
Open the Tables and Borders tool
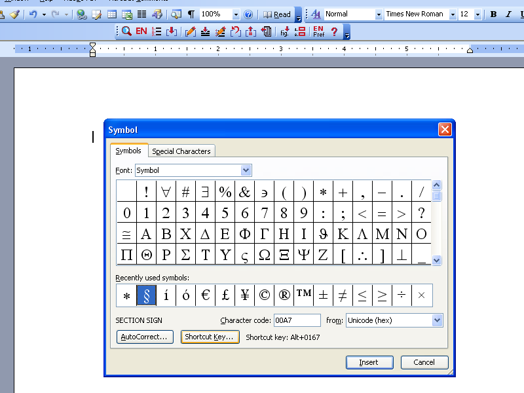pyautogui.click(x=97, y=14)
